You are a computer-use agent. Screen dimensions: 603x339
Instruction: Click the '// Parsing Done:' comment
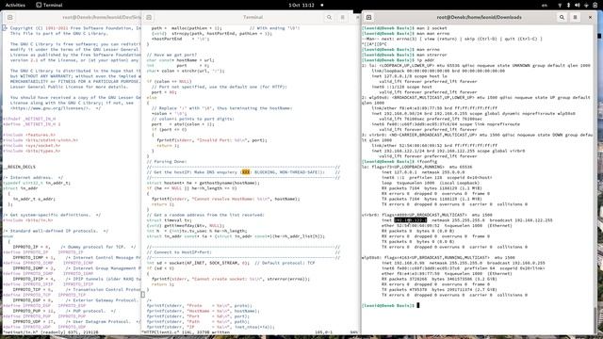point(167,161)
